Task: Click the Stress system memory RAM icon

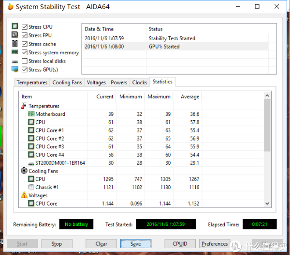Action: [15, 52]
